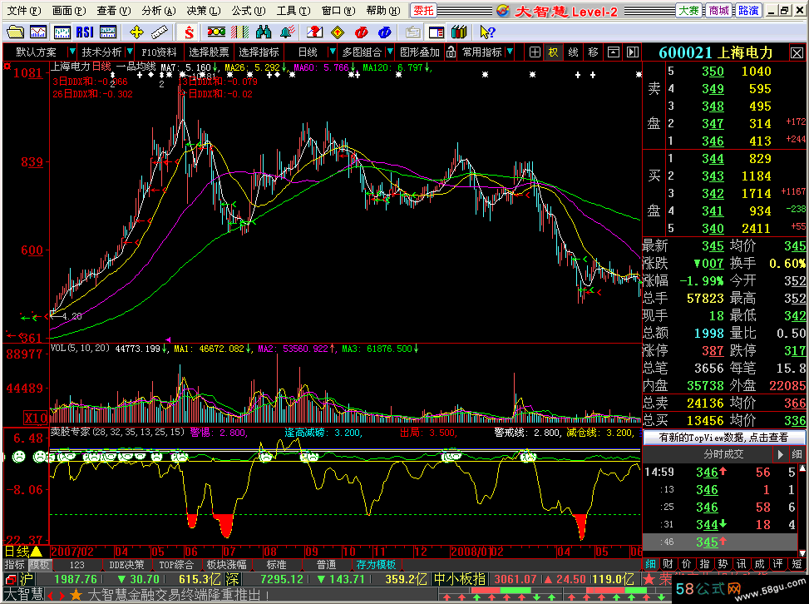Click the 选择股票 button
809x604 pixels.
[x=209, y=52]
